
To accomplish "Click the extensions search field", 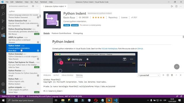I will 24,11.
